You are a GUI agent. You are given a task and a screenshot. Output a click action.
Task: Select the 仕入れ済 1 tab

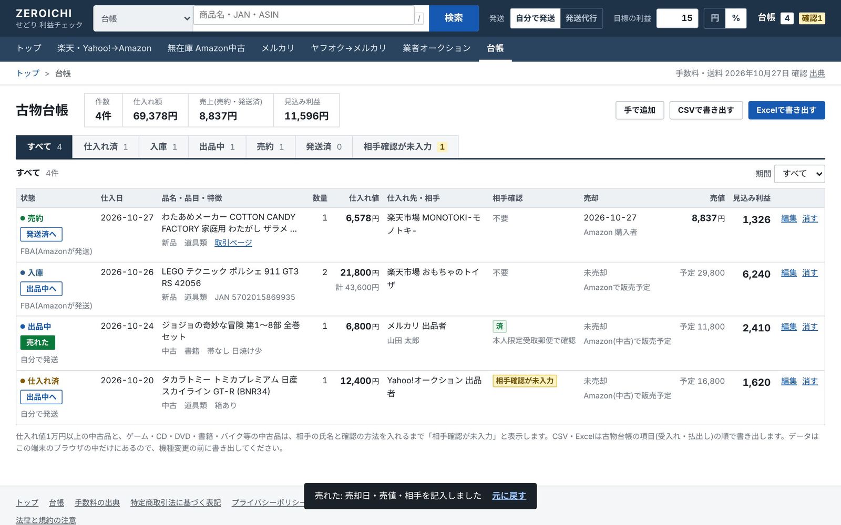106,147
